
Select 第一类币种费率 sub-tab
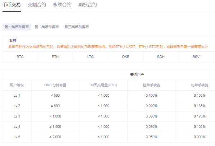click(17, 27)
